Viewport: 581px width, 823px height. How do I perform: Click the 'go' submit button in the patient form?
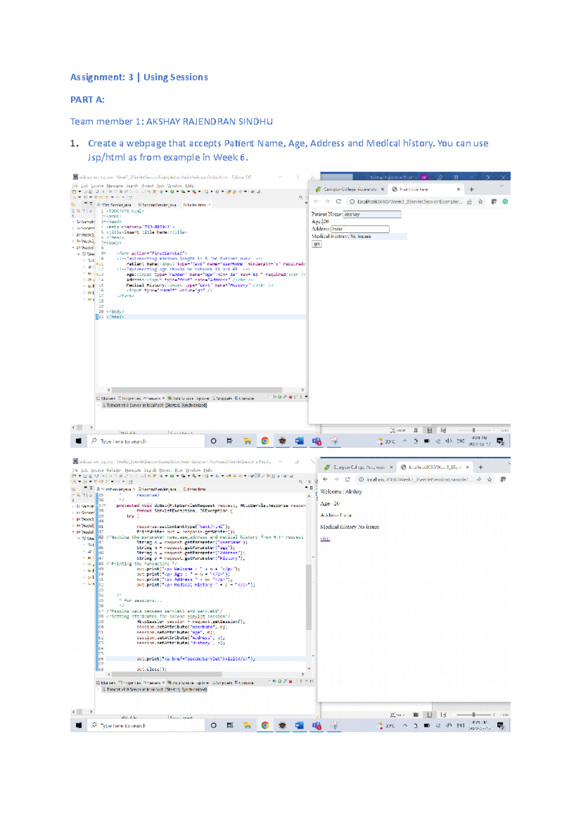[316, 244]
